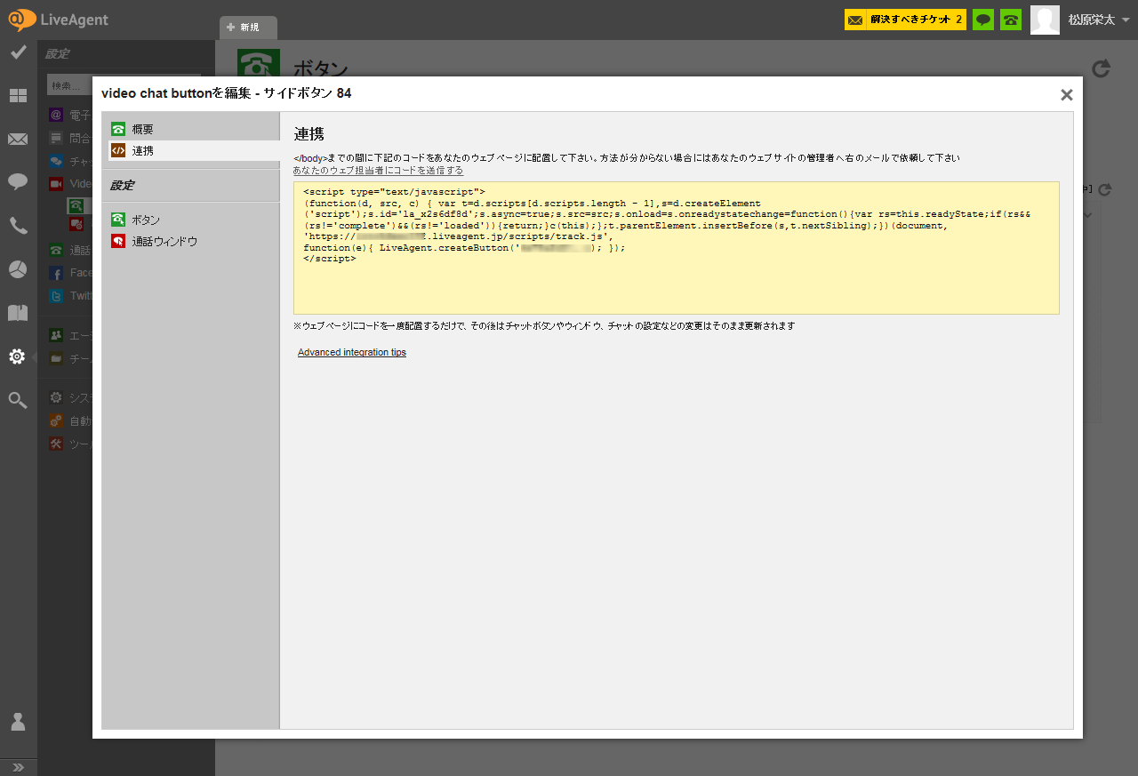Viewport: 1138px width, 776px height.
Task: Click the yellow envelope icon in top bar
Action: [x=855, y=20]
